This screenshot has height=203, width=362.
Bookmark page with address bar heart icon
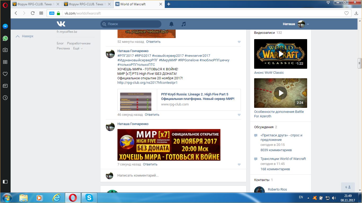click(346, 13)
